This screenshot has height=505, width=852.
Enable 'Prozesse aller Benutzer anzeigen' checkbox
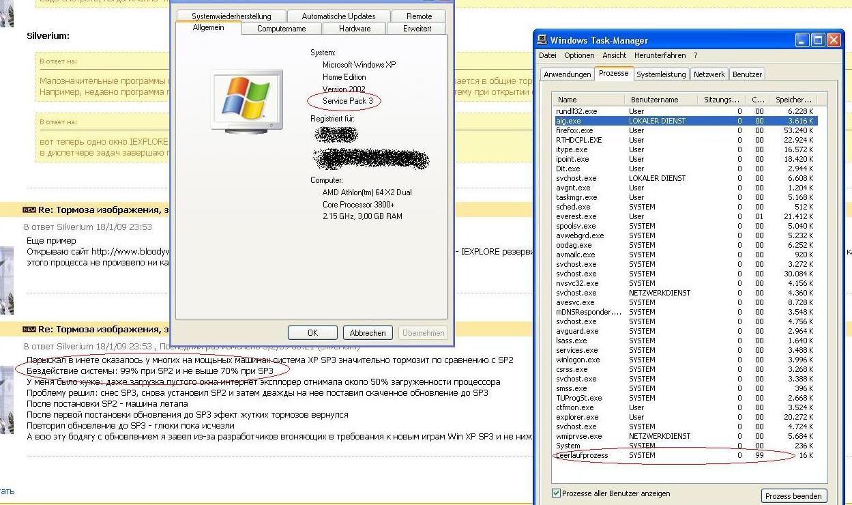[557, 493]
